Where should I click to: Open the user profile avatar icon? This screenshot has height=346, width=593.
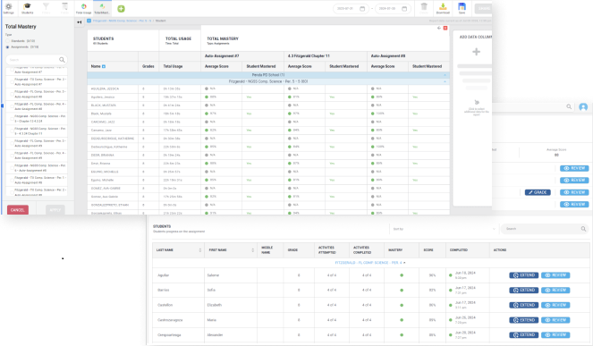pos(583,107)
